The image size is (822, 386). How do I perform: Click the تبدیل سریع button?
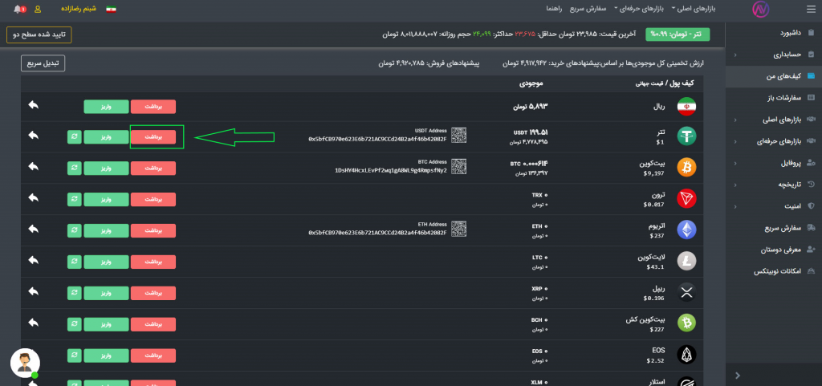43,63
